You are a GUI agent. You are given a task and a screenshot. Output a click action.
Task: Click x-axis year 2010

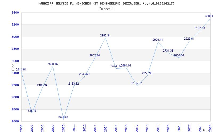pyautogui.click(x=63, y=128)
